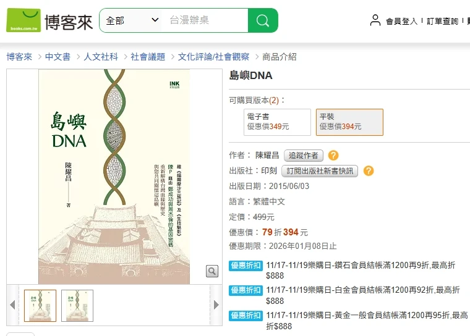
Task: Click the search input field
Action: 205,20
